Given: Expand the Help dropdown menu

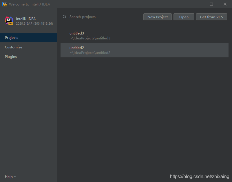Looking at the screenshot, I should tap(10, 177).
